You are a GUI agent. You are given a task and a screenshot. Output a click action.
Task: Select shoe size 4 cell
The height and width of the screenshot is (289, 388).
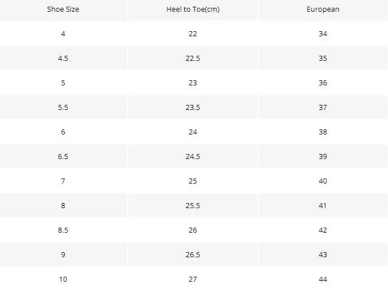tap(63, 33)
